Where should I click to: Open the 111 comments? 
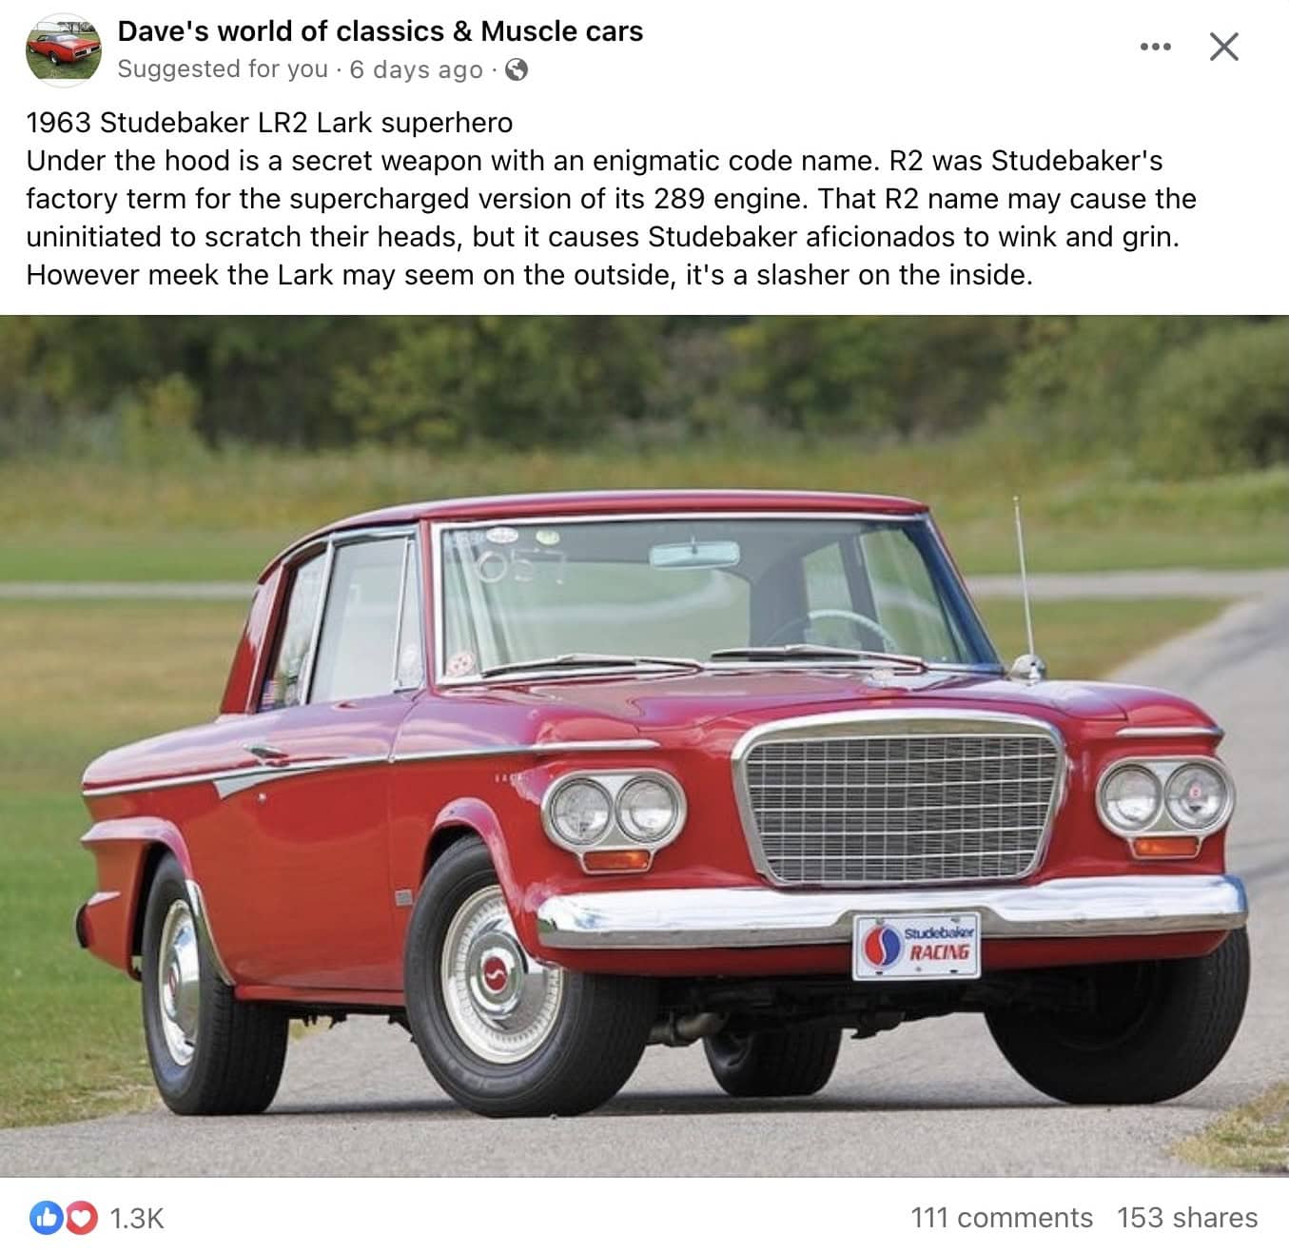[1002, 1218]
